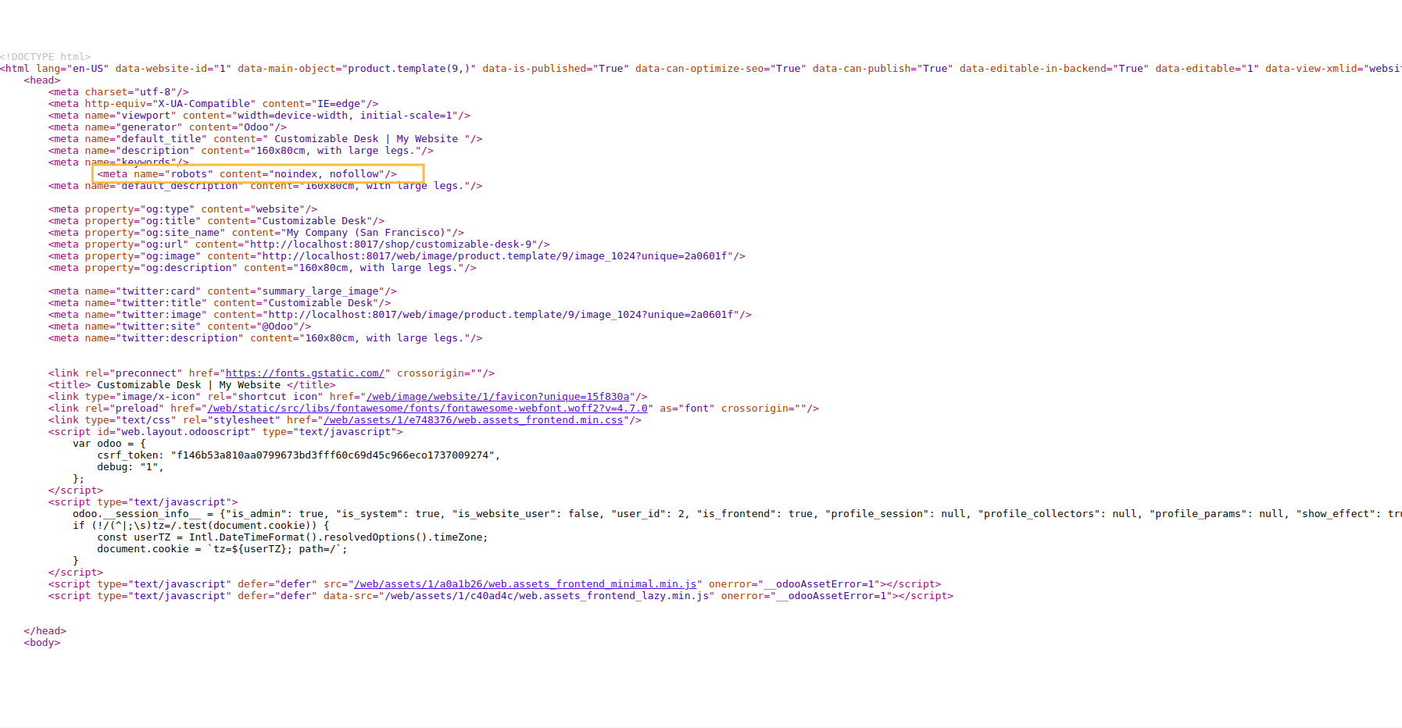Open the web.assets_frontend.min.css stylesheet link
1402x728 pixels.
(x=474, y=420)
